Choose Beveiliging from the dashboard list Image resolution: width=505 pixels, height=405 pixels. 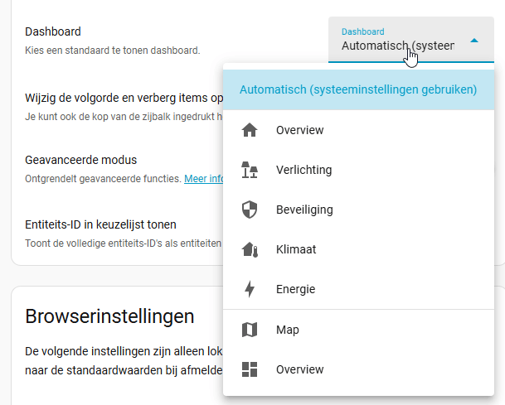[358, 210]
